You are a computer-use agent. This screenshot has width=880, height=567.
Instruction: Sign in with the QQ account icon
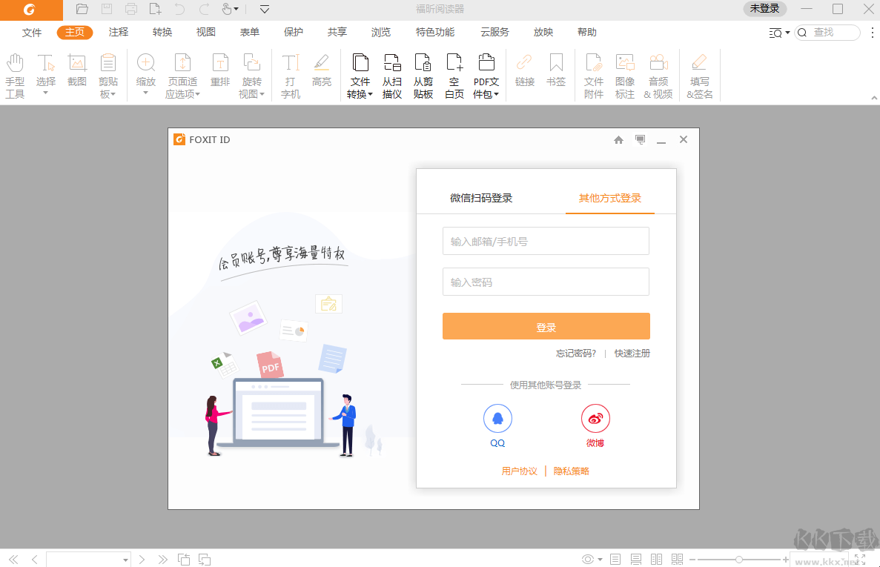coord(497,417)
